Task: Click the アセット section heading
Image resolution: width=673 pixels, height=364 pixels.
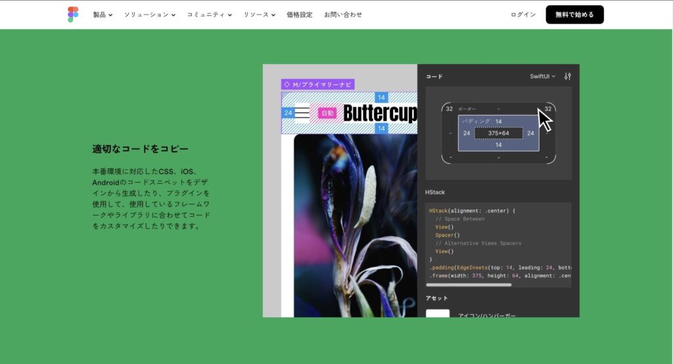Action: point(436,298)
